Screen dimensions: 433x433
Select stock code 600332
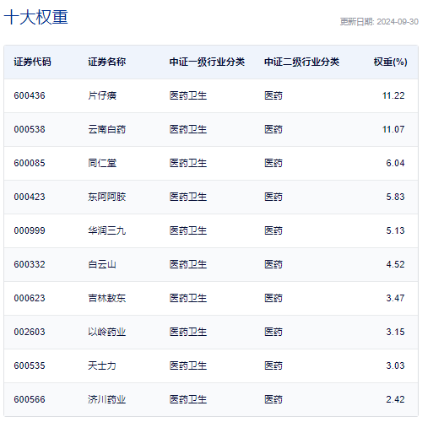(30, 264)
